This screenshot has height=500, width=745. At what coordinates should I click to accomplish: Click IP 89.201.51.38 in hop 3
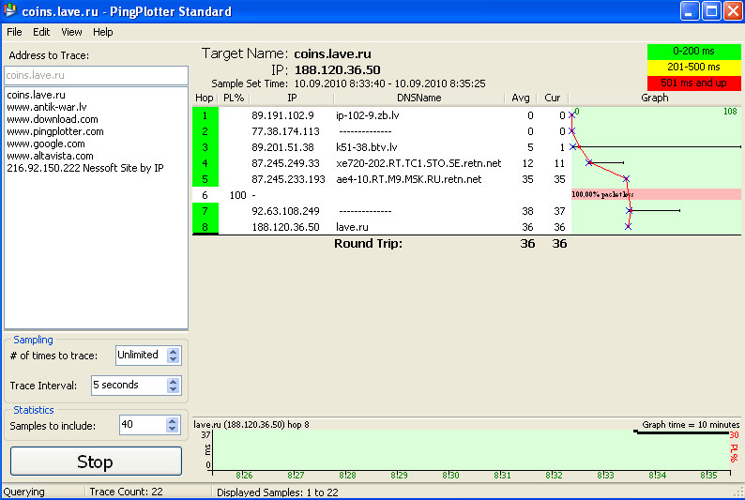pyautogui.click(x=282, y=147)
